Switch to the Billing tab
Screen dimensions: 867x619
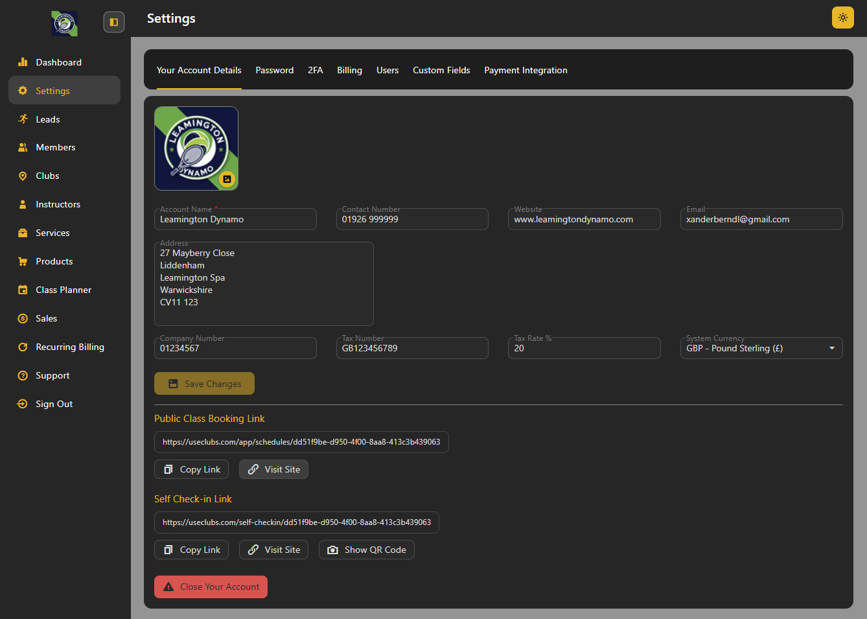pos(349,70)
